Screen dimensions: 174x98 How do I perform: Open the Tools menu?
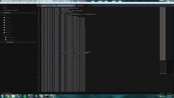click(x=24, y=3)
